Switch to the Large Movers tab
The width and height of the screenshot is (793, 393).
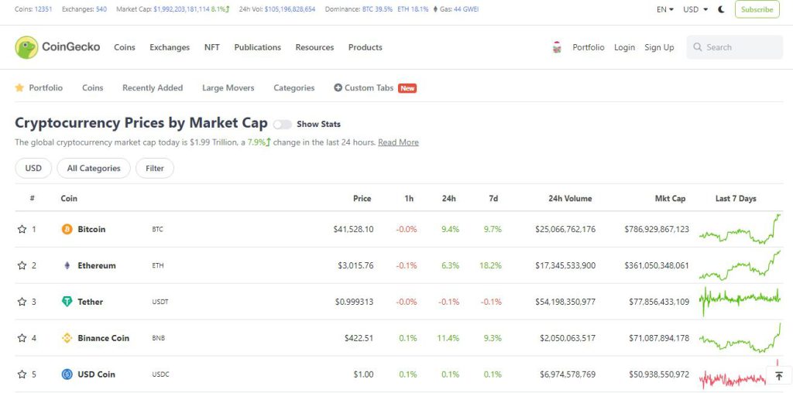click(228, 88)
